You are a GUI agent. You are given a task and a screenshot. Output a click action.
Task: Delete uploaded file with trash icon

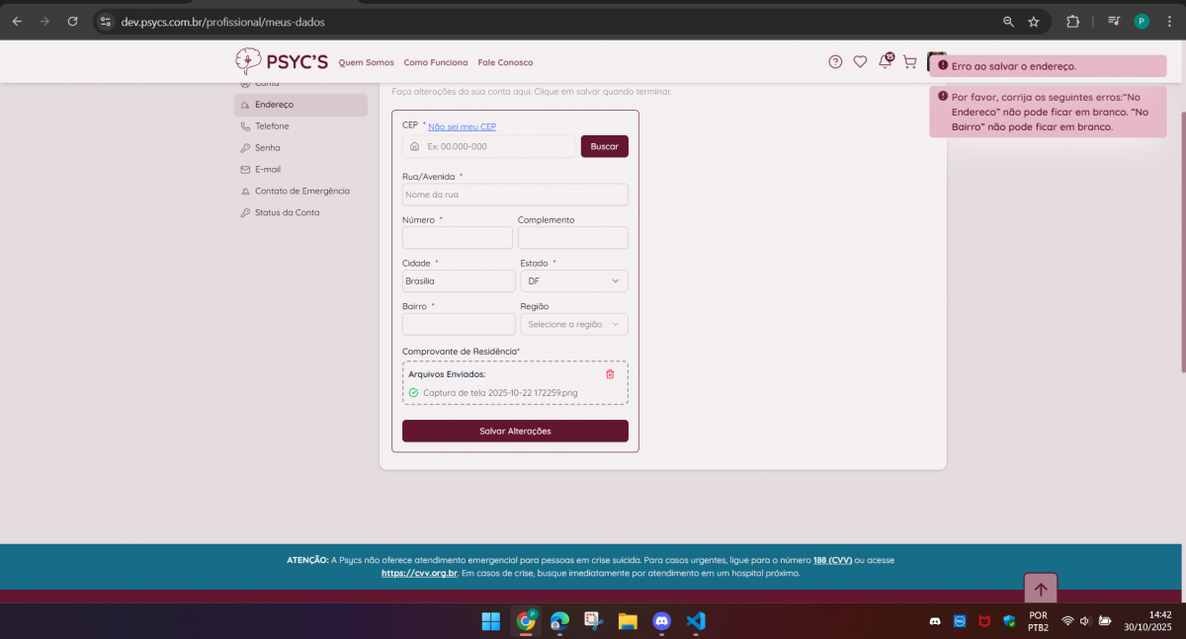[x=610, y=374]
